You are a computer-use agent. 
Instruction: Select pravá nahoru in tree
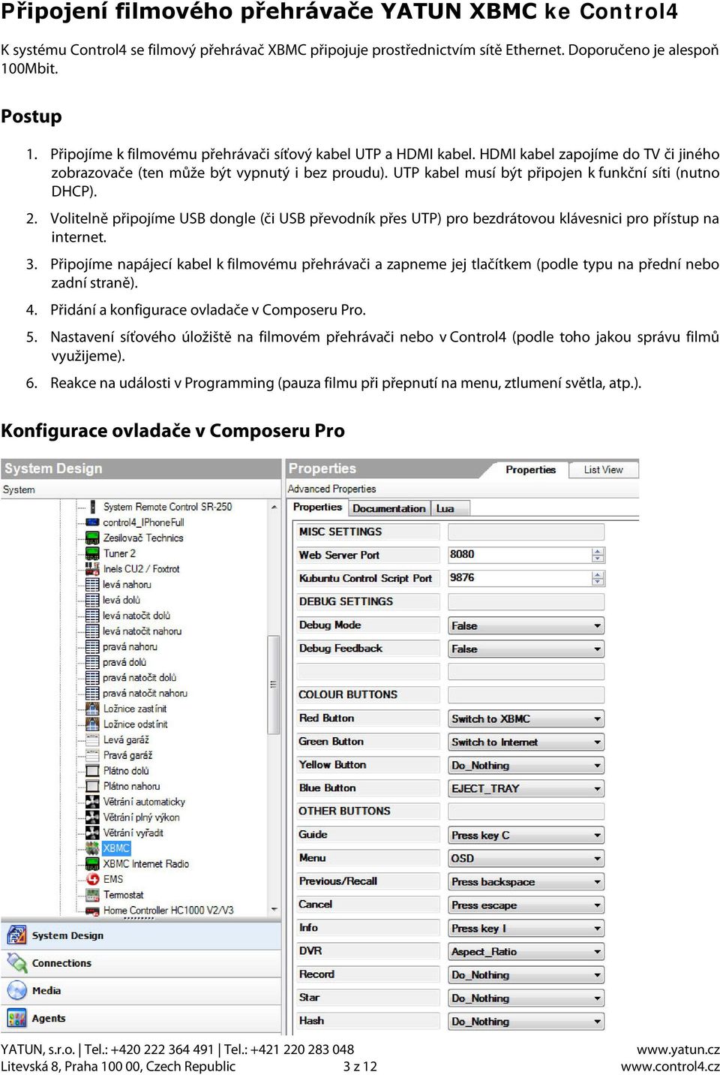[130, 646]
